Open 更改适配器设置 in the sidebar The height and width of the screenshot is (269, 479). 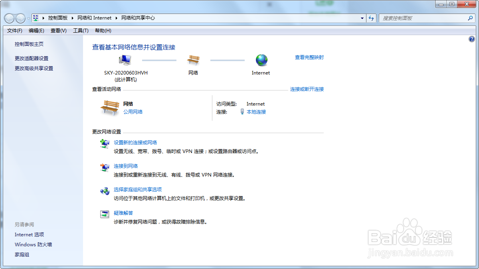32,57
